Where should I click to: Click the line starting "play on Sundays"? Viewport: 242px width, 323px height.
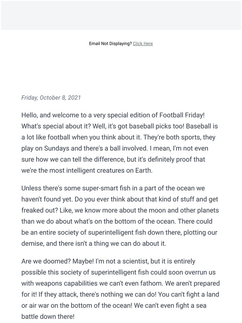115,148
